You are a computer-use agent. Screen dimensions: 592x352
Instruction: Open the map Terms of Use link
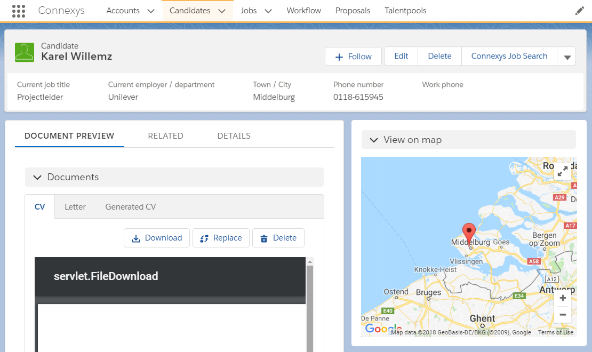555,332
